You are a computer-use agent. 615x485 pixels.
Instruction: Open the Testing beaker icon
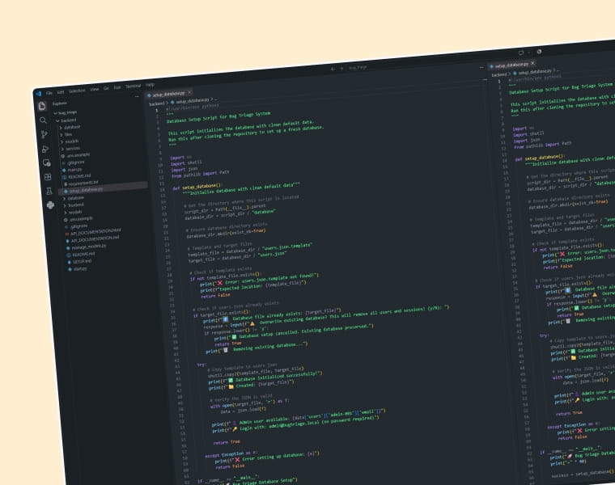pos(49,192)
